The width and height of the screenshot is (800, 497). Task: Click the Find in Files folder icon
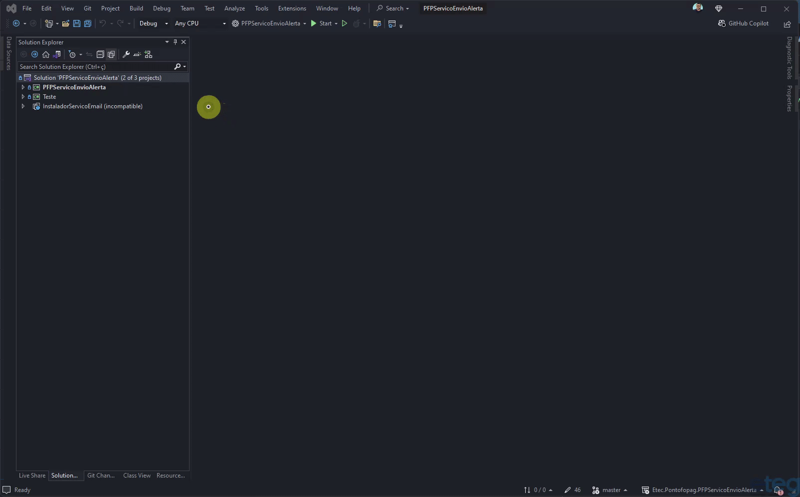click(377, 23)
